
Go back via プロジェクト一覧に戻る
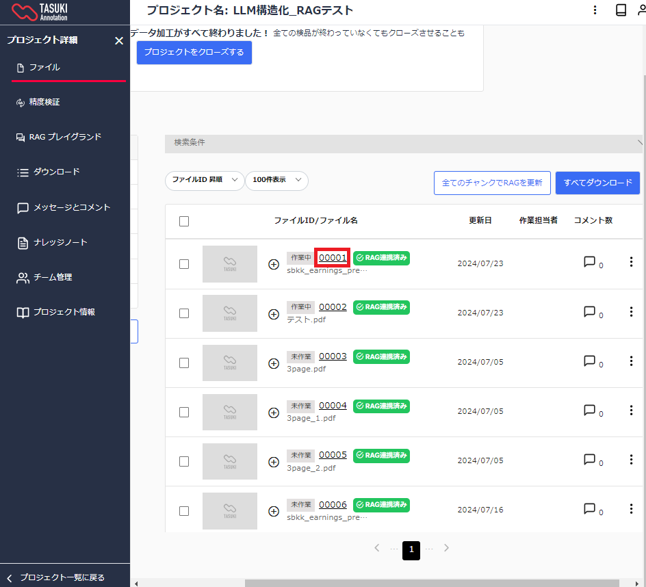coord(55,577)
